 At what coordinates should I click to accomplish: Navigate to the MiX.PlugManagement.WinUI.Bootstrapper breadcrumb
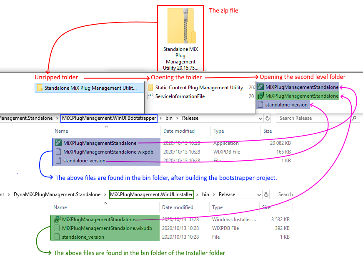(x=109, y=118)
